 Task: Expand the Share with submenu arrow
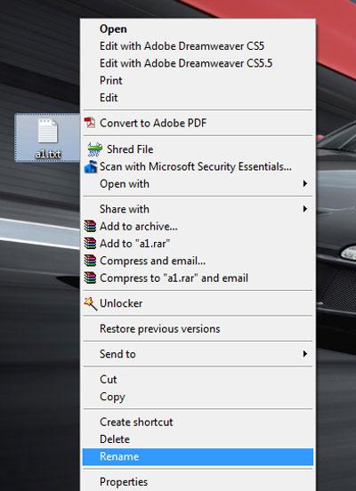[x=304, y=209]
